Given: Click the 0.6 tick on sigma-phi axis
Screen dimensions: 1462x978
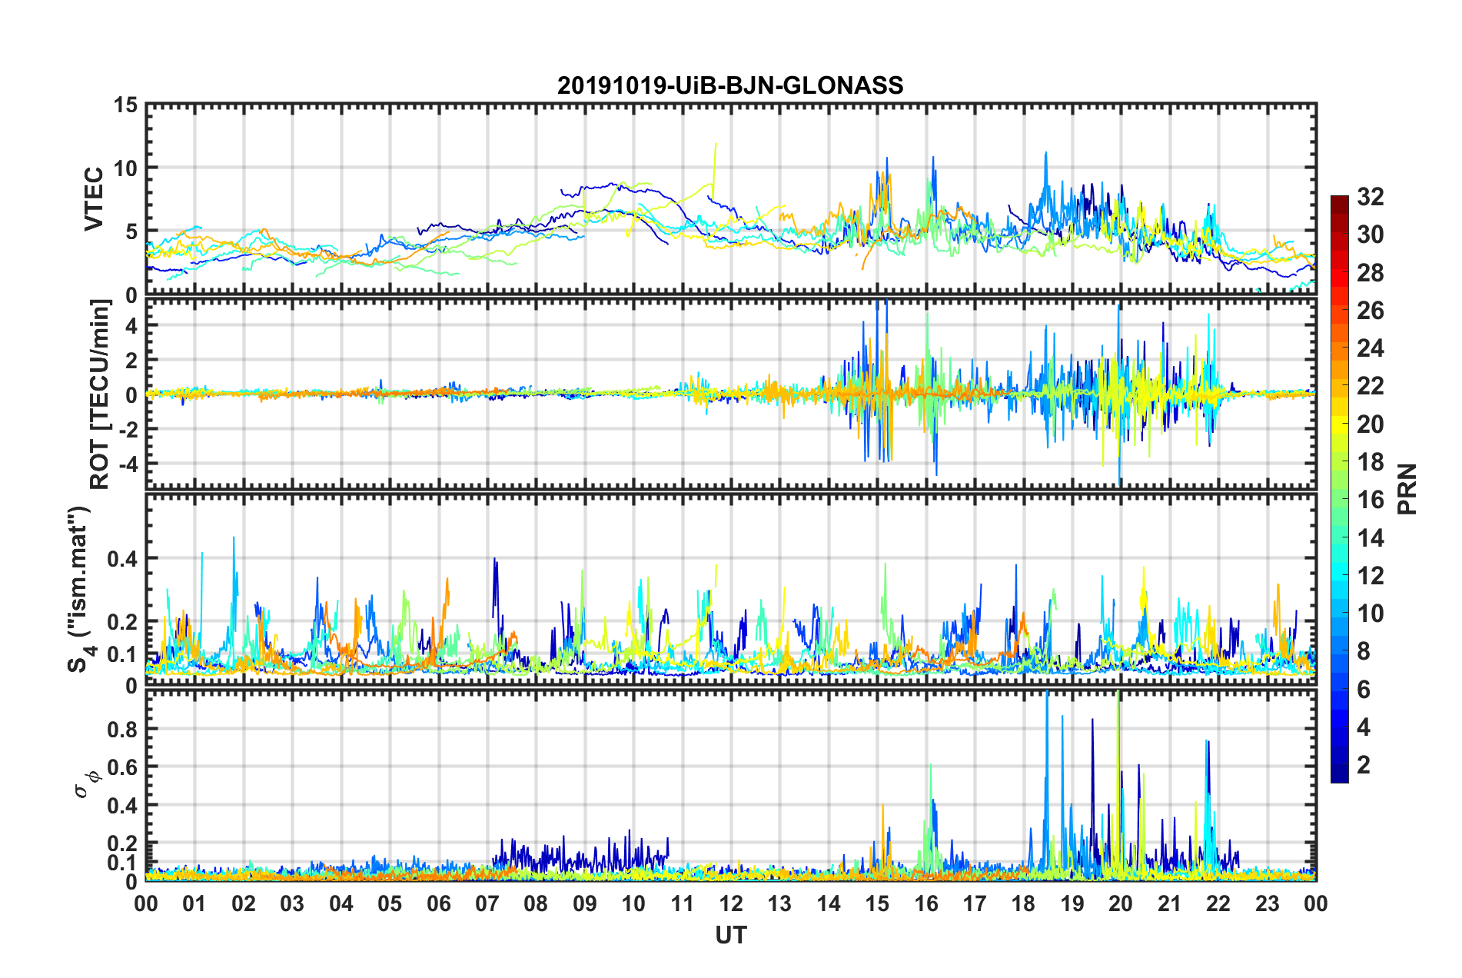Looking at the screenshot, I should point(123,767).
